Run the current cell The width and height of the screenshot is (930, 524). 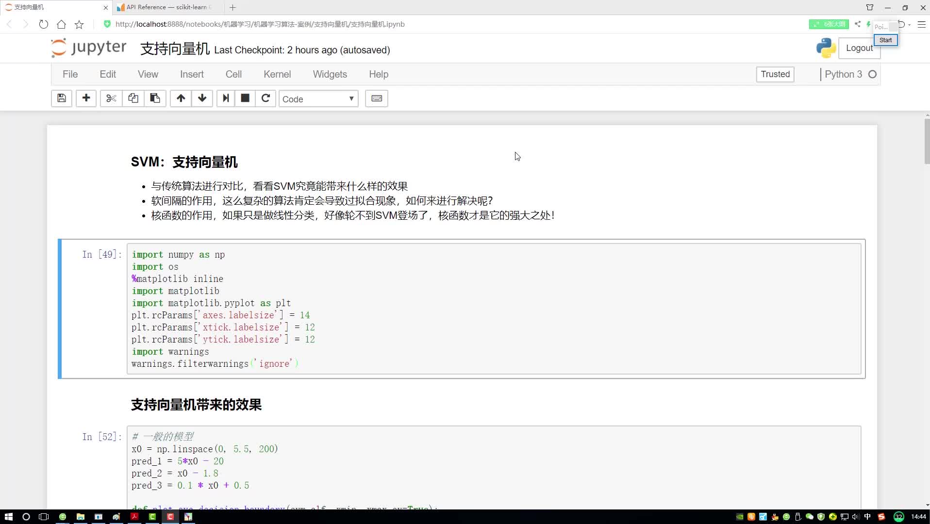point(226,98)
